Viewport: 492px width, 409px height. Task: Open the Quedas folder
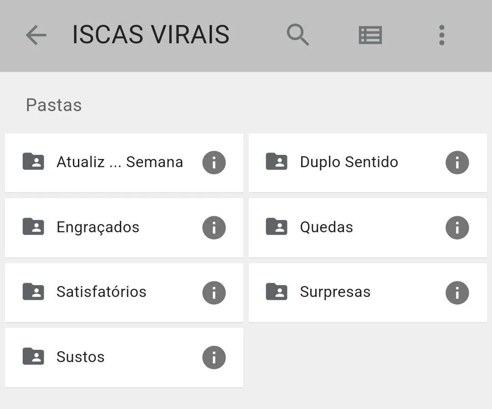tap(368, 228)
